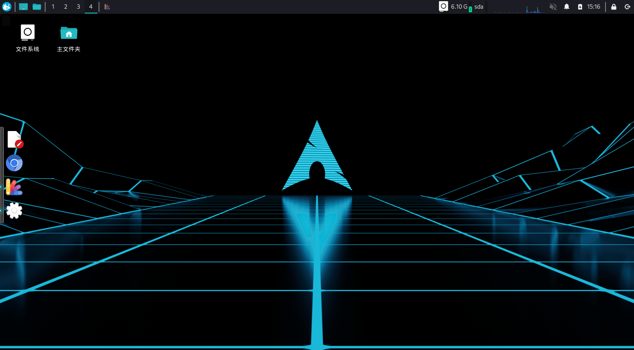Select the 主文件夹 desktop folder
This screenshot has height=350, width=634.
(69, 38)
